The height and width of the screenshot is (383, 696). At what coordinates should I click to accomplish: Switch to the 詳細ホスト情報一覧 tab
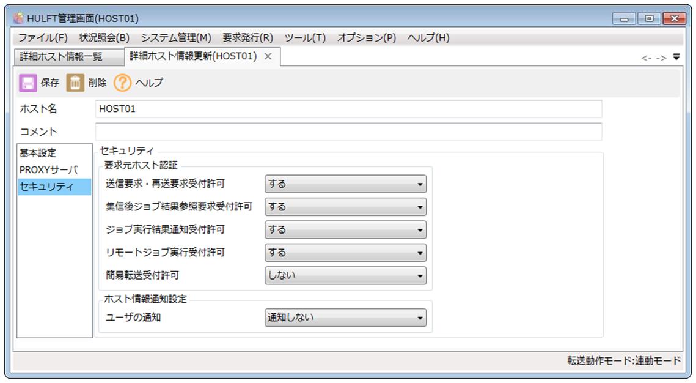click(69, 57)
